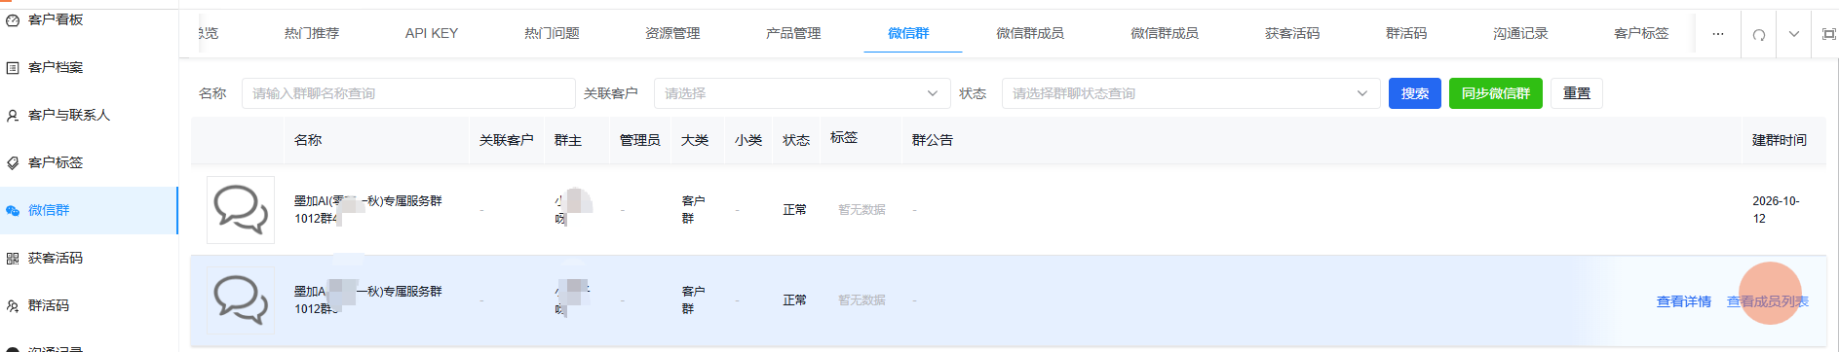Open 客户标签 via the sidebar tag icon
Image resolution: width=1839 pixels, height=352 pixels.
[x=13, y=162]
